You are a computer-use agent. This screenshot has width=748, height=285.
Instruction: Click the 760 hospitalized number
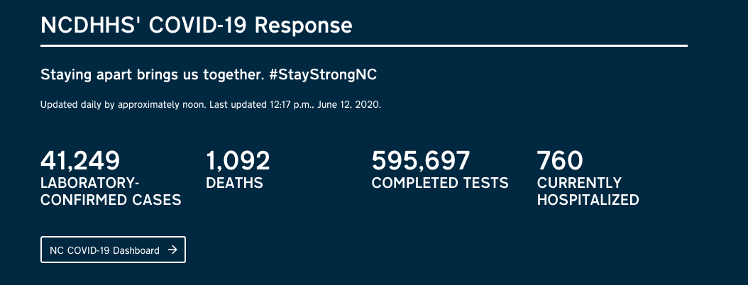coord(560,160)
